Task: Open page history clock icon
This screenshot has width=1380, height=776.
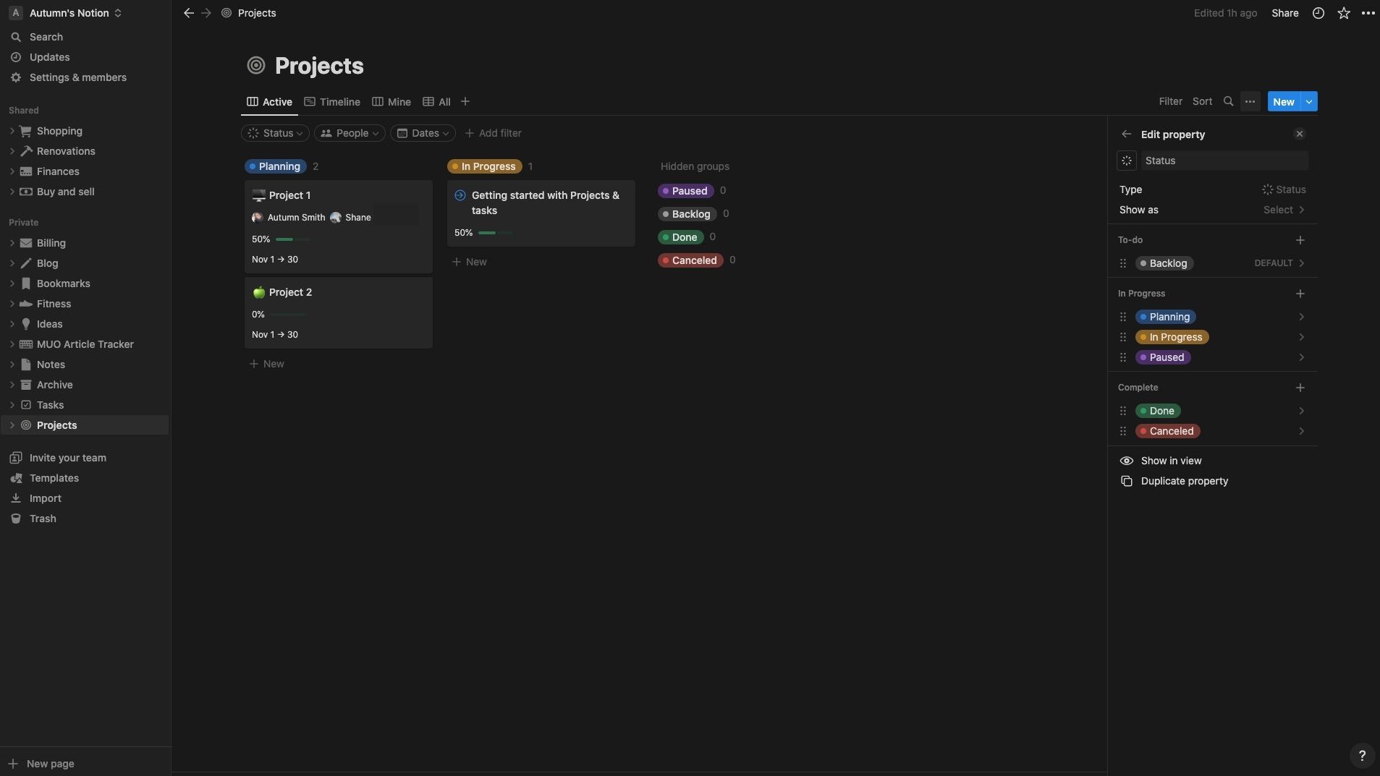Action: click(1318, 13)
